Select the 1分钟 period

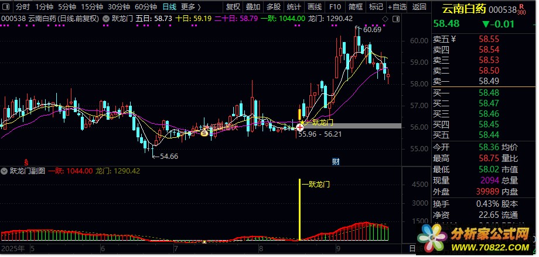pos(45,6)
